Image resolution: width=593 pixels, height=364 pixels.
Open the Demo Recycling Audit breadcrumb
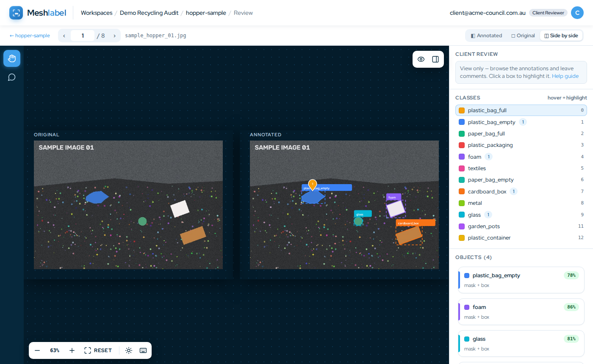149,13
